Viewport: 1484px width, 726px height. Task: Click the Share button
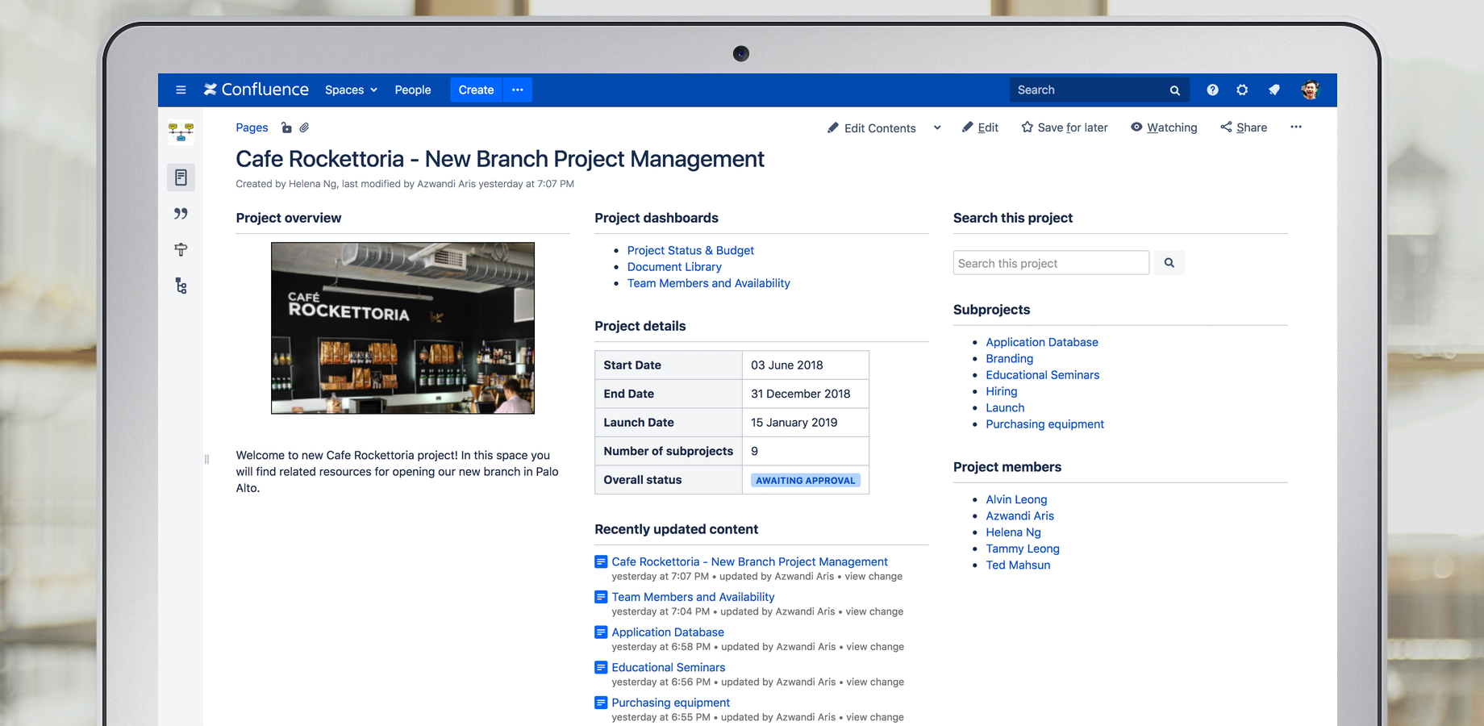pyautogui.click(x=1244, y=127)
